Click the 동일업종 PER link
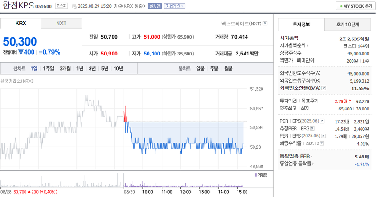 (x=295, y=157)
